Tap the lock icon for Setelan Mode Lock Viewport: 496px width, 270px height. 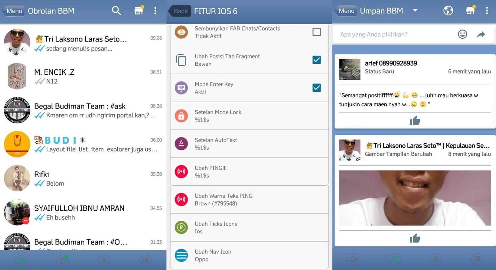[181, 116]
